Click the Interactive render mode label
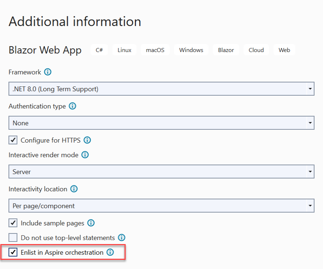 pyautogui.click(x=44, y=155)
